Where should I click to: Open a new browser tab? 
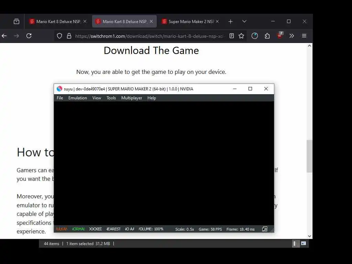coord(230,22)
